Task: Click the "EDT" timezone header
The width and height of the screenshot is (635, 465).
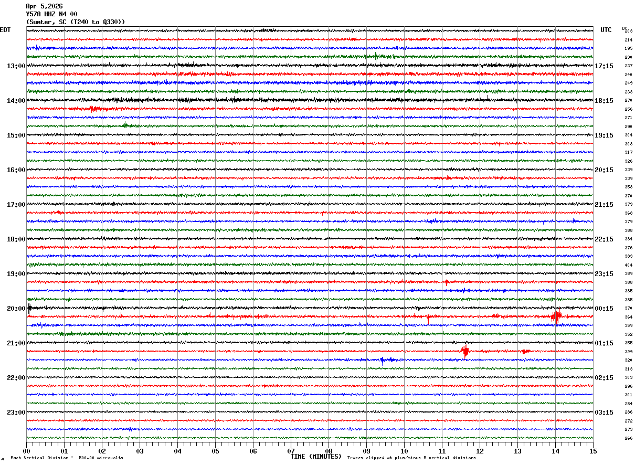Action: (5, 30)
